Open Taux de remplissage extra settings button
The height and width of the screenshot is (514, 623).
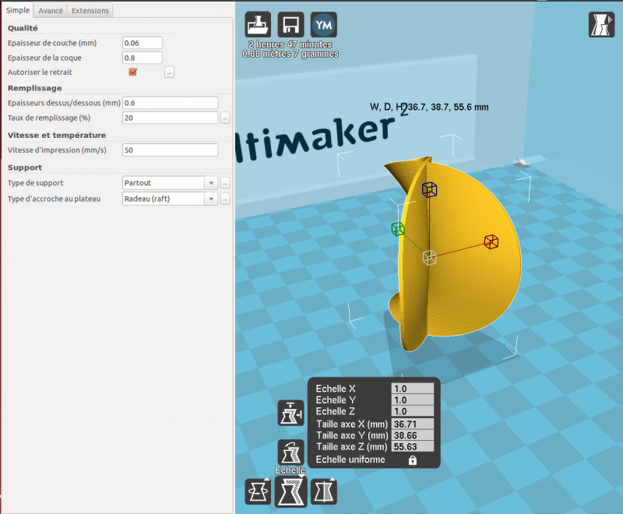[x=225, y=118]
